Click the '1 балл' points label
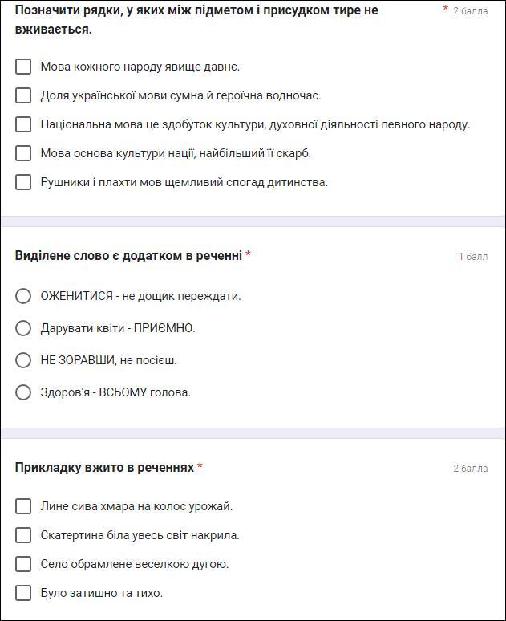 tap(473, 257)
